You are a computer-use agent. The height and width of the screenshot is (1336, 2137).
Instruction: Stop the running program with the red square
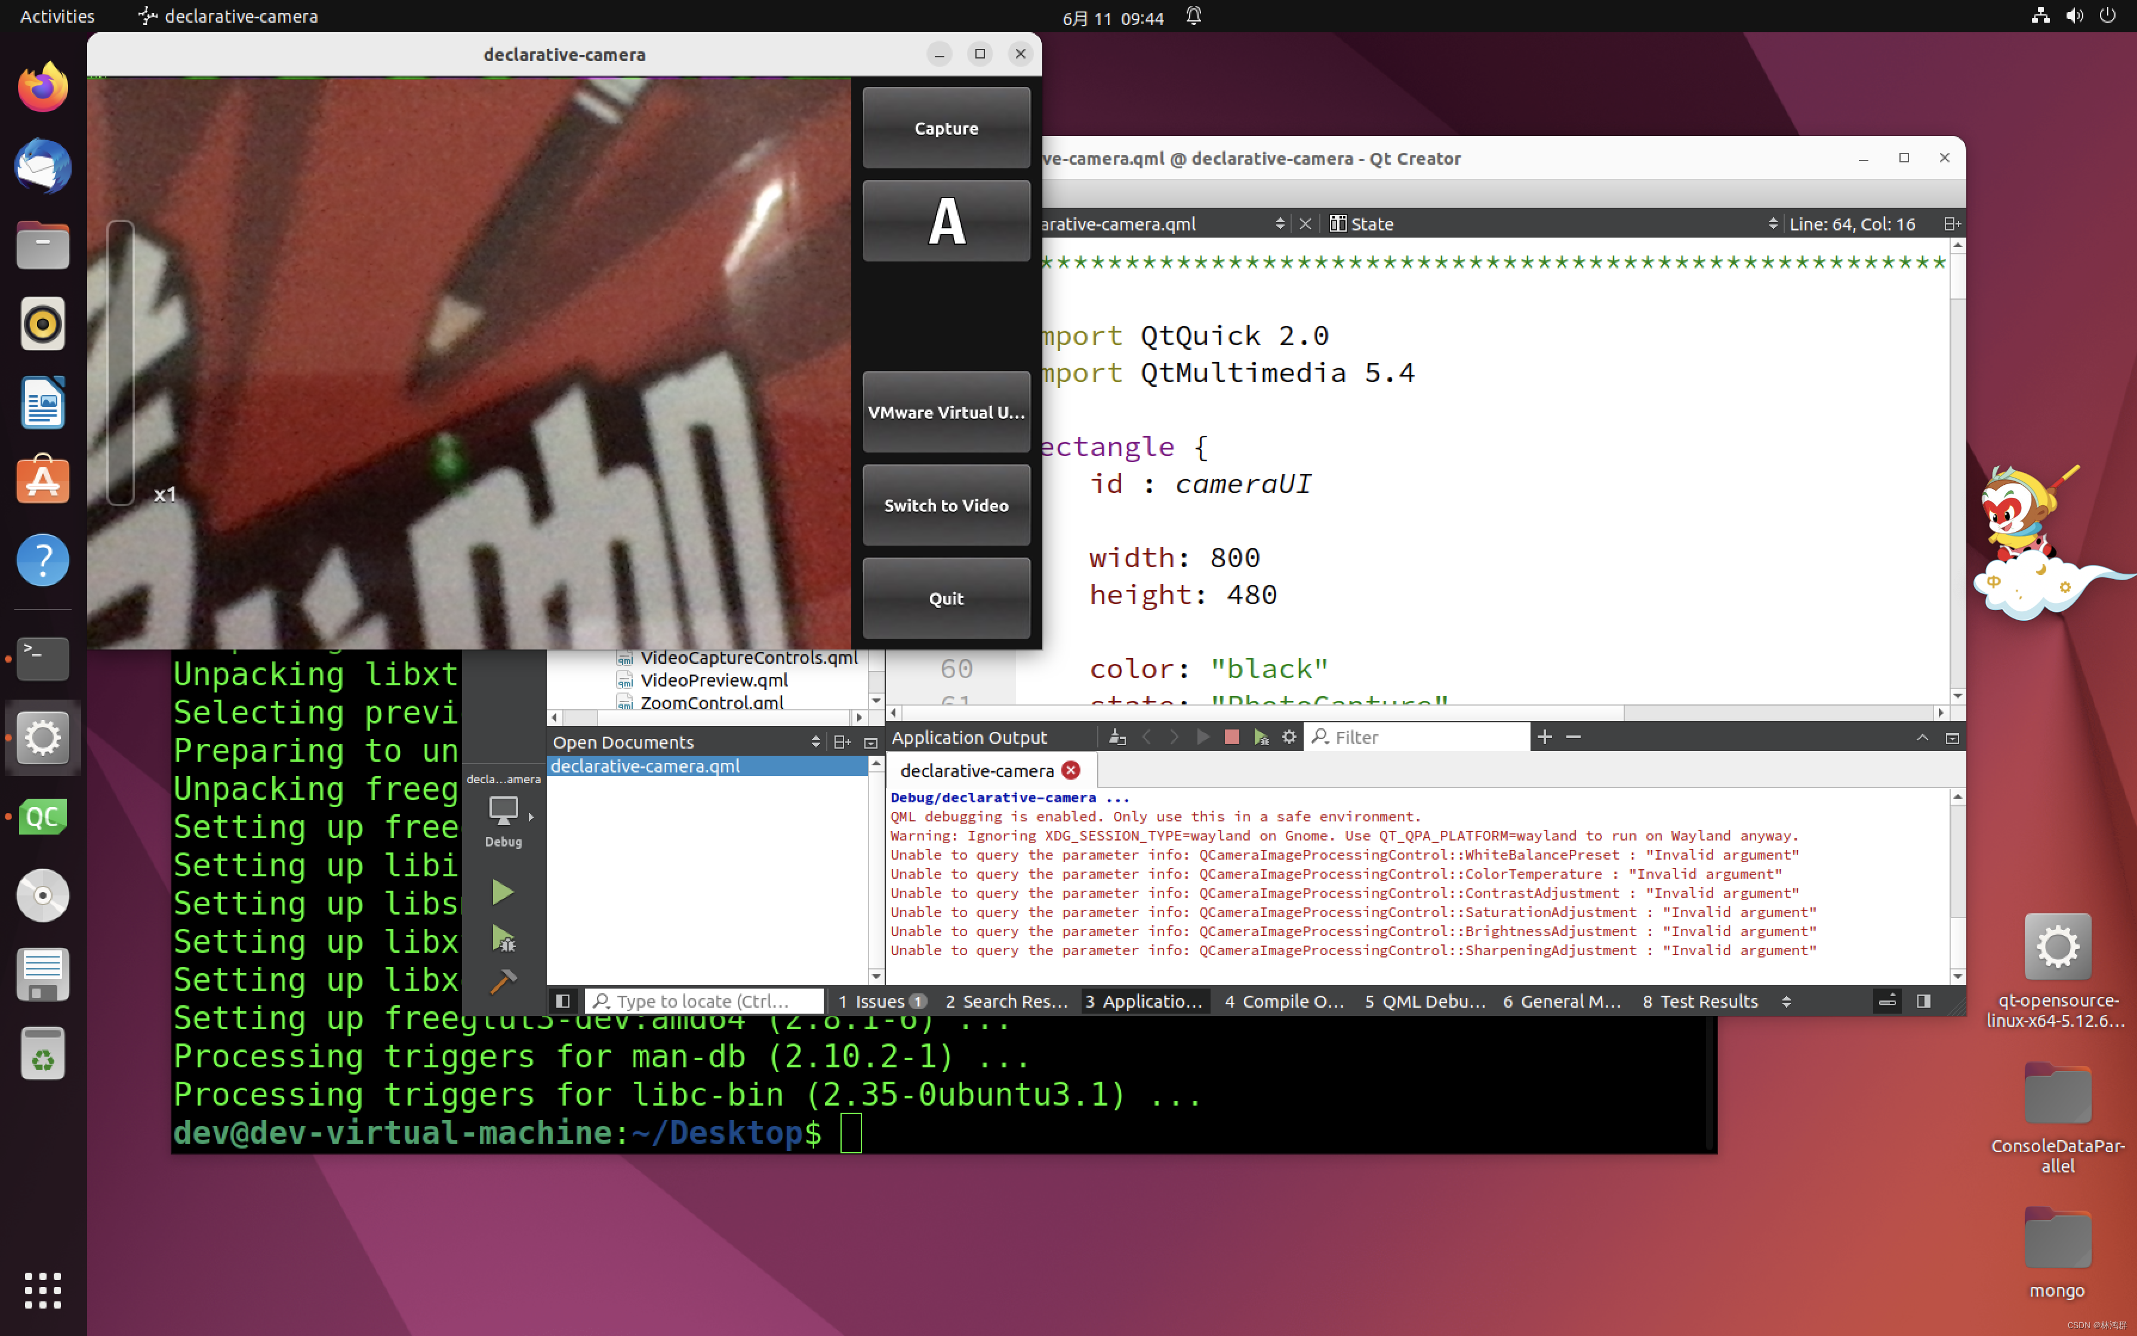tap(1231, 737)
